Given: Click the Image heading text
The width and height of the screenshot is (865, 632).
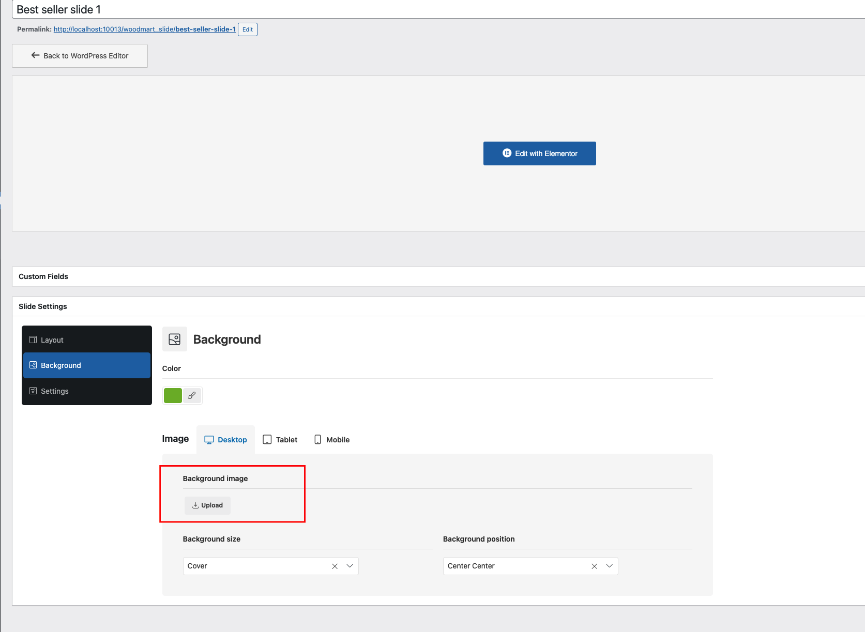Looking at the screenshot, I should pyautogui.click(x=175, y=439).
